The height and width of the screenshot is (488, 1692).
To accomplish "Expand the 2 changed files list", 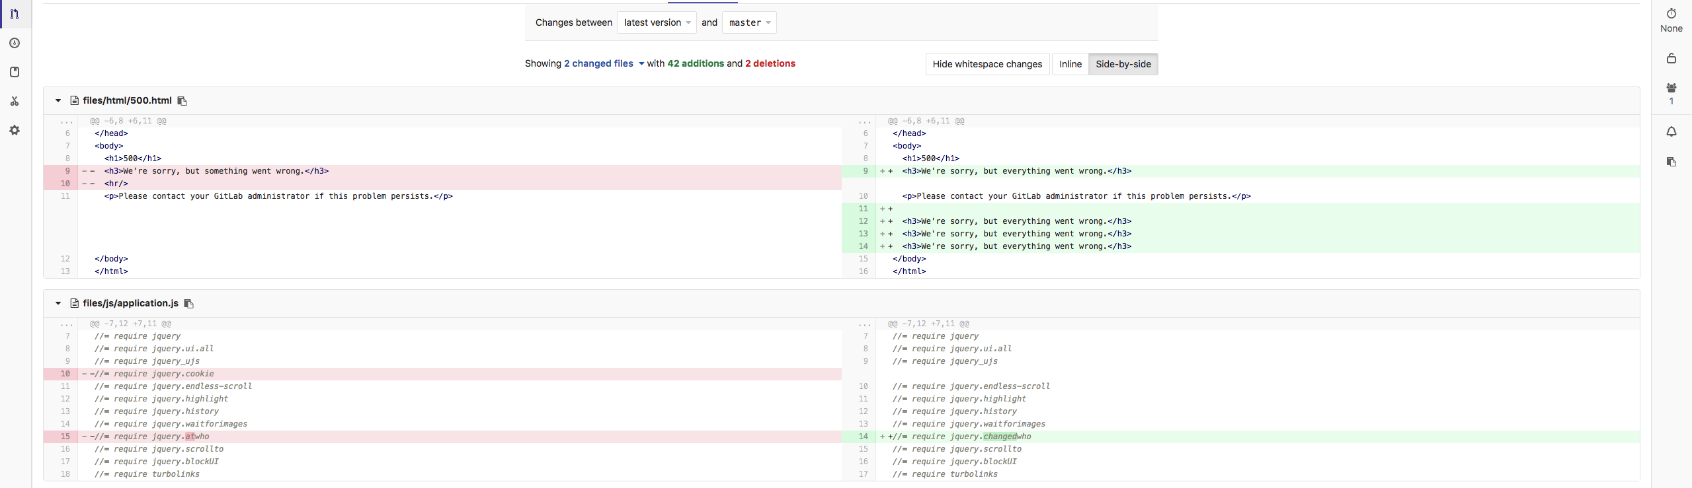I will coord(604,63).
